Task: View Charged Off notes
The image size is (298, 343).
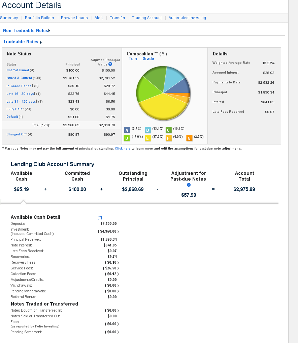Action: coord(16,134)
